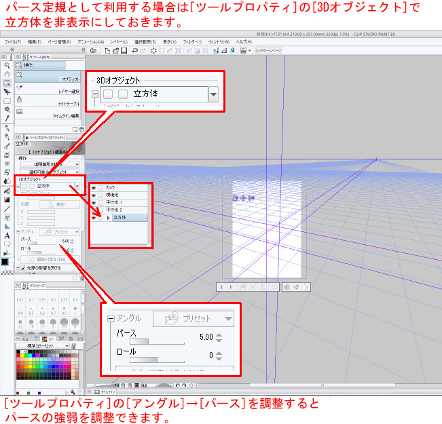442x424 pixels.
Task: Click the パース slider in tool property
Action: (41, 243)
